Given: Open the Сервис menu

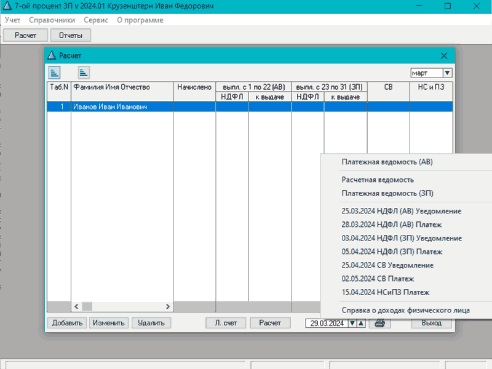Looking at the screenshot, I should click(x=95, y=20).
